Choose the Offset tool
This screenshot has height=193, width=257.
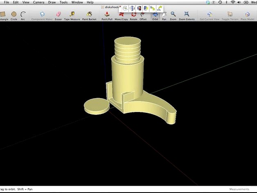(x=143, y=15)
